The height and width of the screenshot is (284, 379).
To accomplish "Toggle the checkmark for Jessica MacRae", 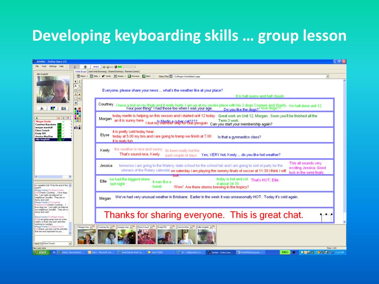I will coord(63,136).
